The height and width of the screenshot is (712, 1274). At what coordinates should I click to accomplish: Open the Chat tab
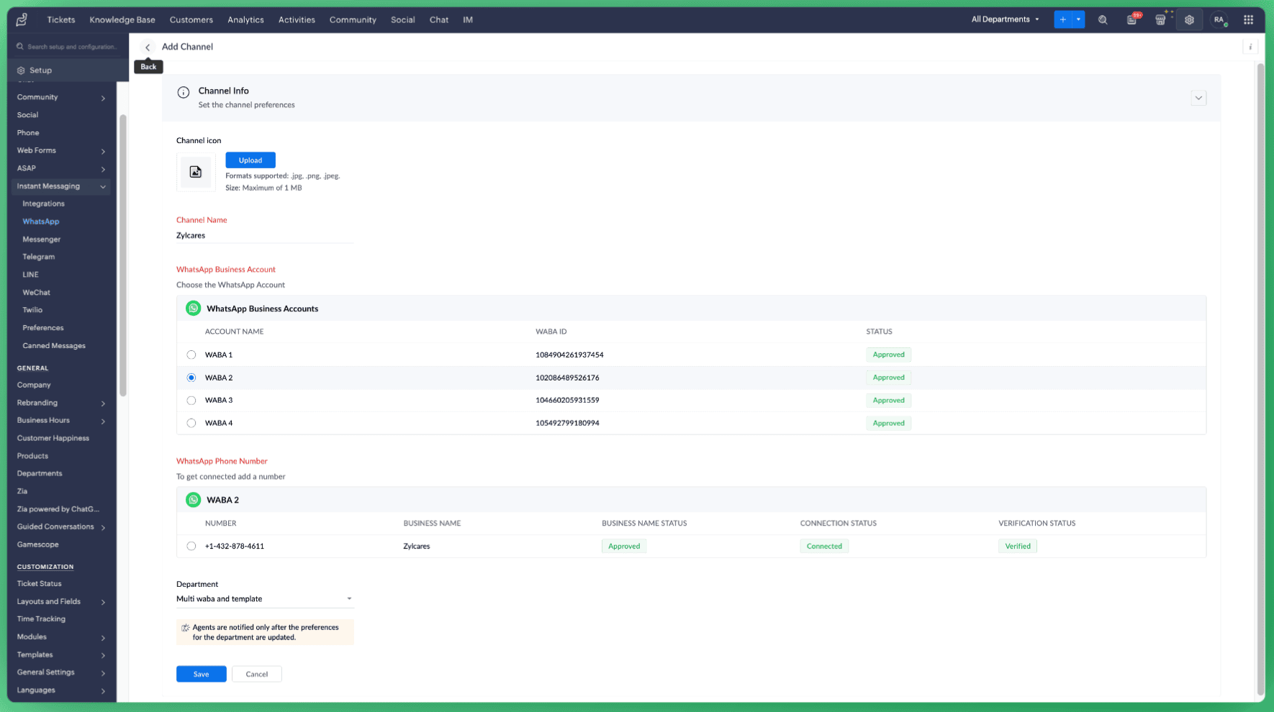pos(439,20)
